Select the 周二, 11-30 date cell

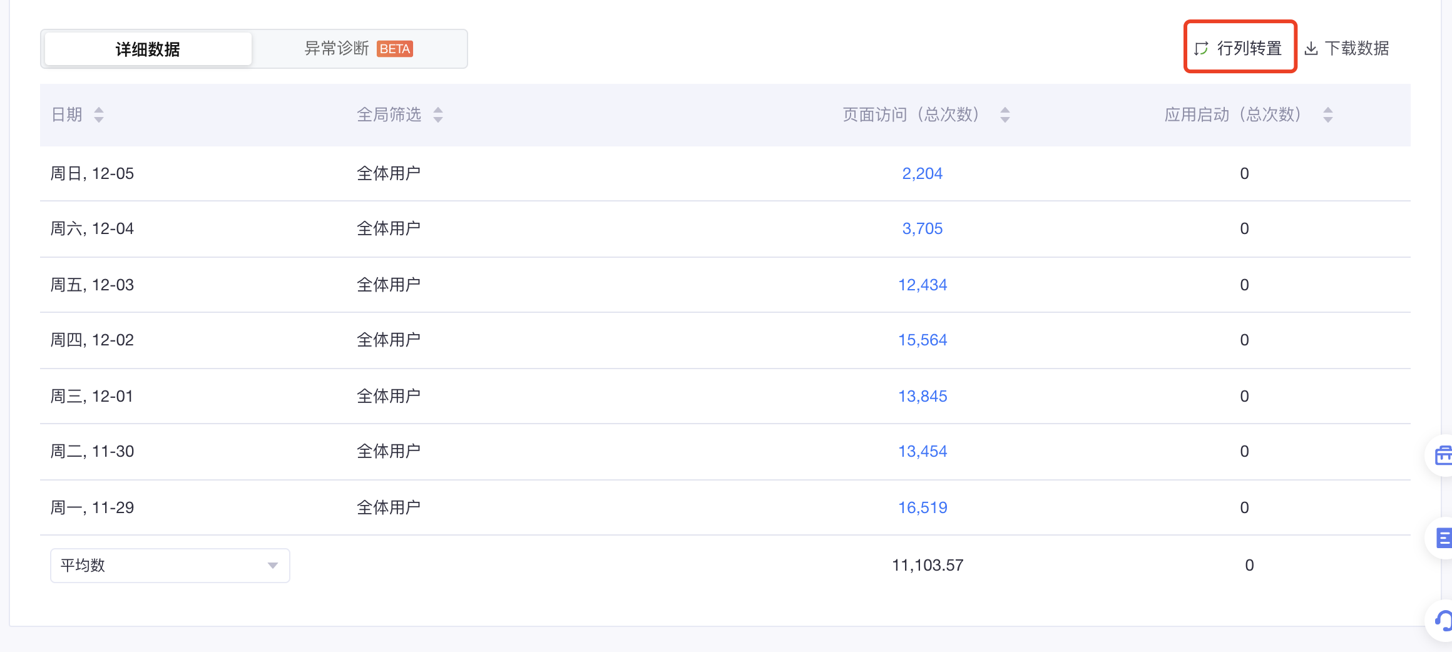(x=92, y=451)
